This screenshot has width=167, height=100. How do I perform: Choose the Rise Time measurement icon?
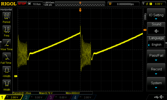[x=6, y=43]
